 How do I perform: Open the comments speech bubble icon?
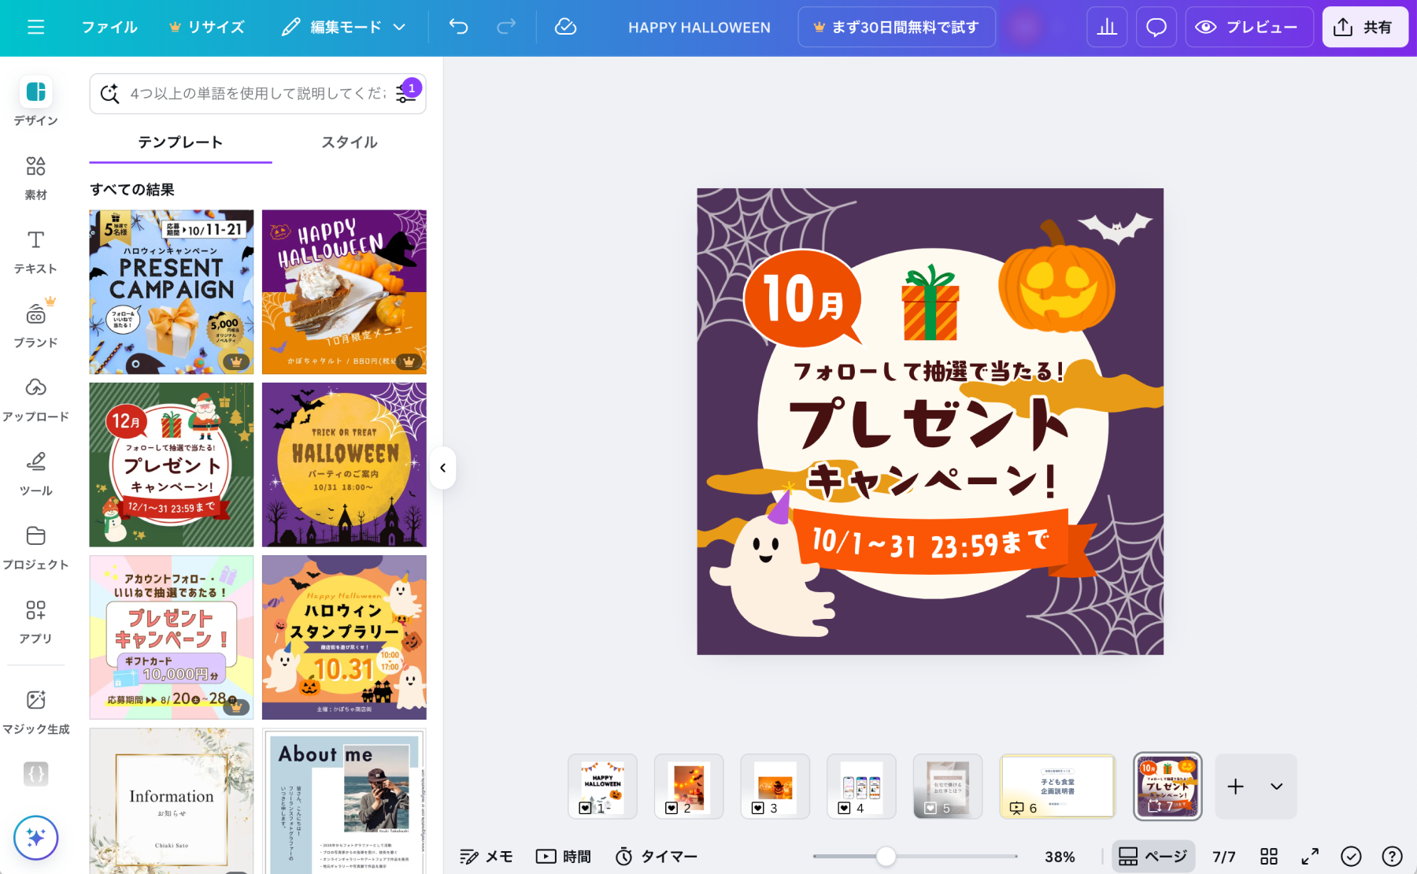tap(1156, 28)
